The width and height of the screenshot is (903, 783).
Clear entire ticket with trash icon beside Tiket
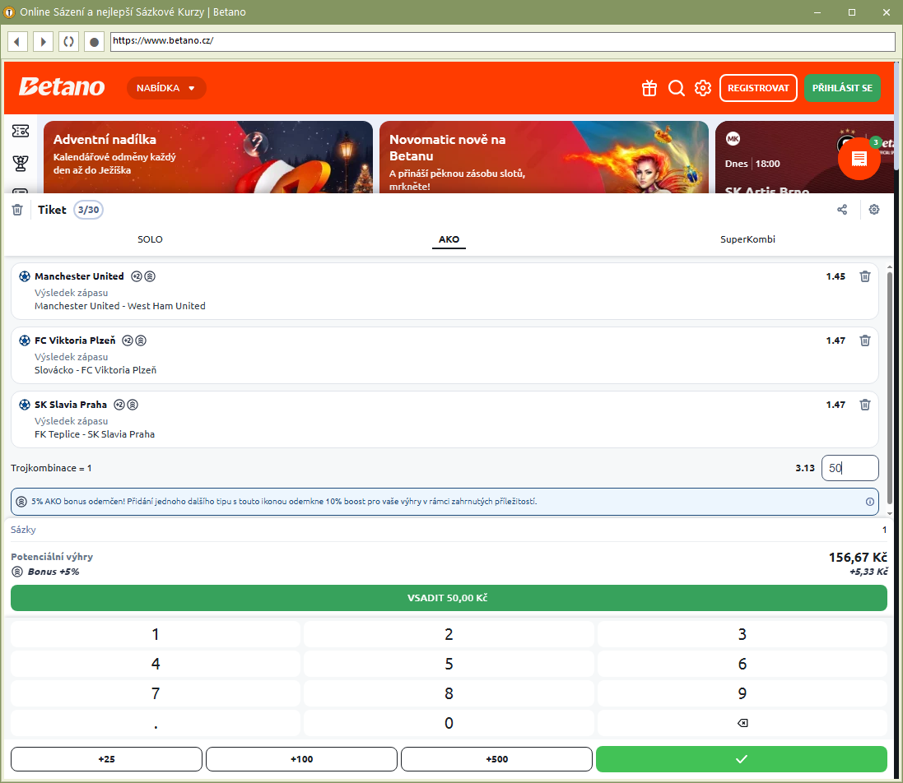pyautogui.click(x=17, y=210)
